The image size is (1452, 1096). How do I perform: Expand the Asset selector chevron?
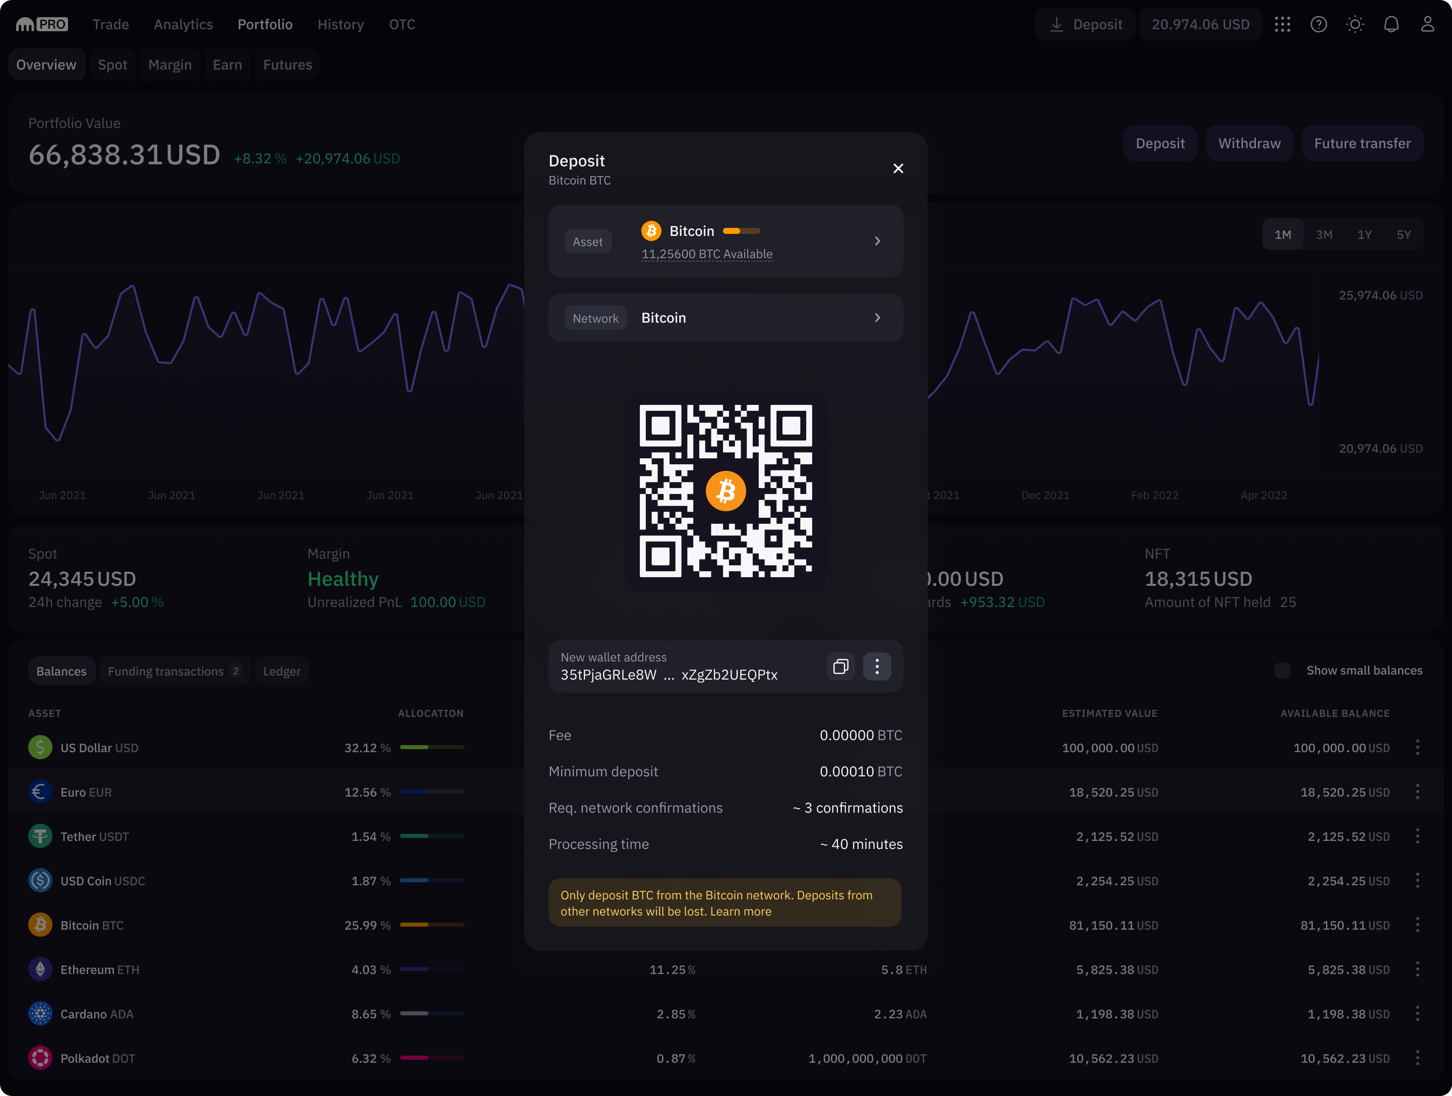point(878,241)
